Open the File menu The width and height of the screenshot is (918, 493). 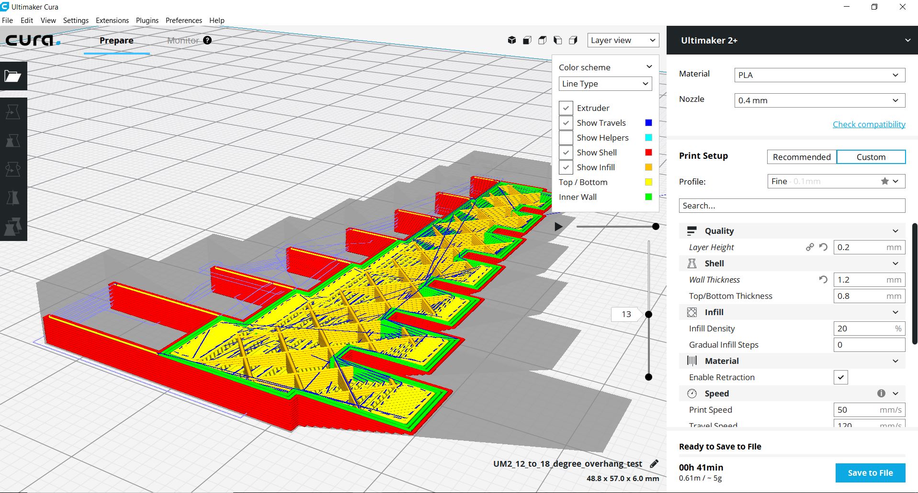point(7,21)
